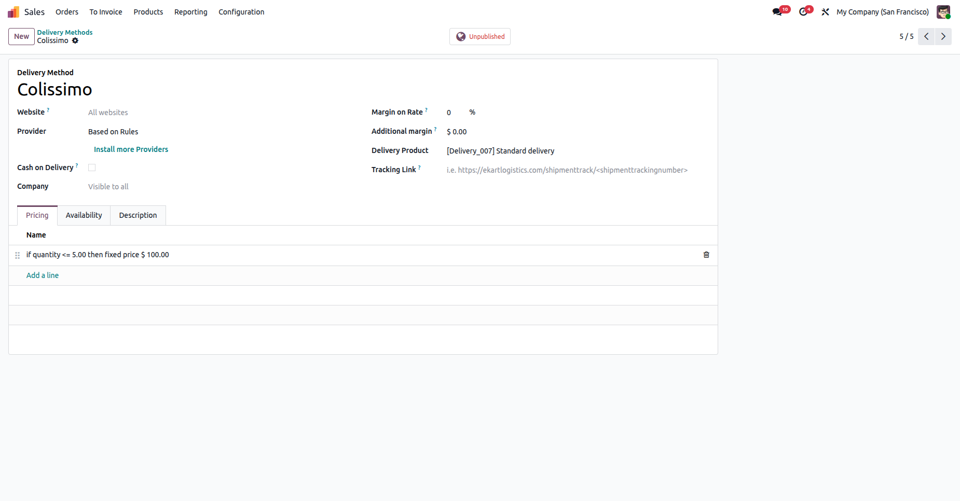Open the messages conversations icon
Viewport: 960px width, 501px height.
pos(777,12)
